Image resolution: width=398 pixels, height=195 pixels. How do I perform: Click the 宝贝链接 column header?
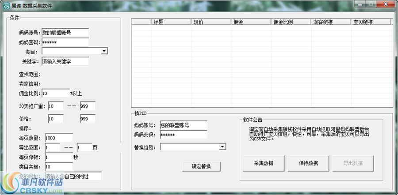pyautogui.click(x=371, y=22)
